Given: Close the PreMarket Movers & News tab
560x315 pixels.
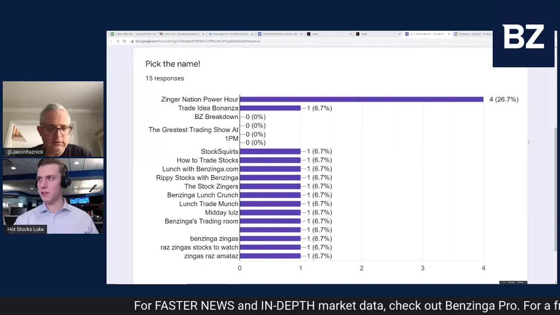Looking at the screenshot, I should 301,34.
